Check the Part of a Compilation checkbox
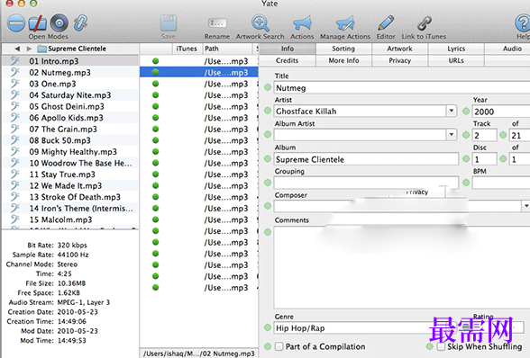The image size is (530, 358). (x=279, y=346)
